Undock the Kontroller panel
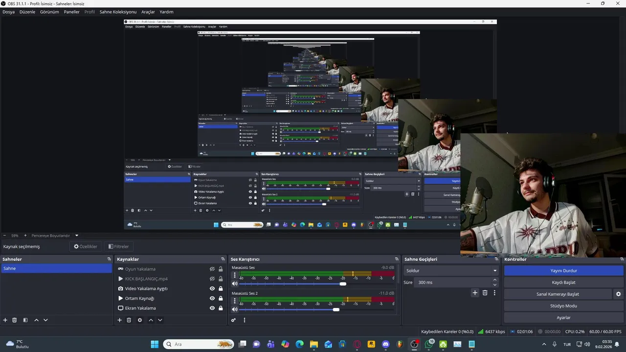This screenshot has width=626, height=352. 622,259
